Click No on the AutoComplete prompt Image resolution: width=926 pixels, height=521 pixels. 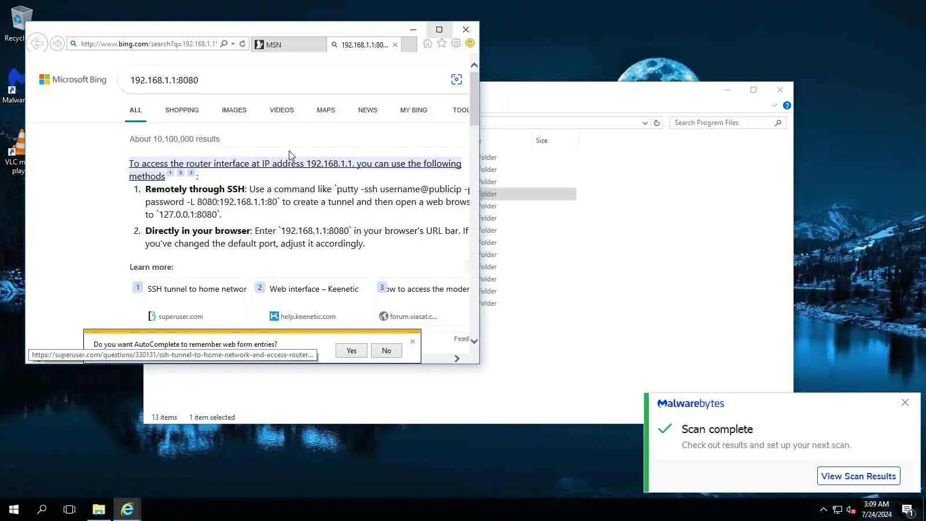387,350
